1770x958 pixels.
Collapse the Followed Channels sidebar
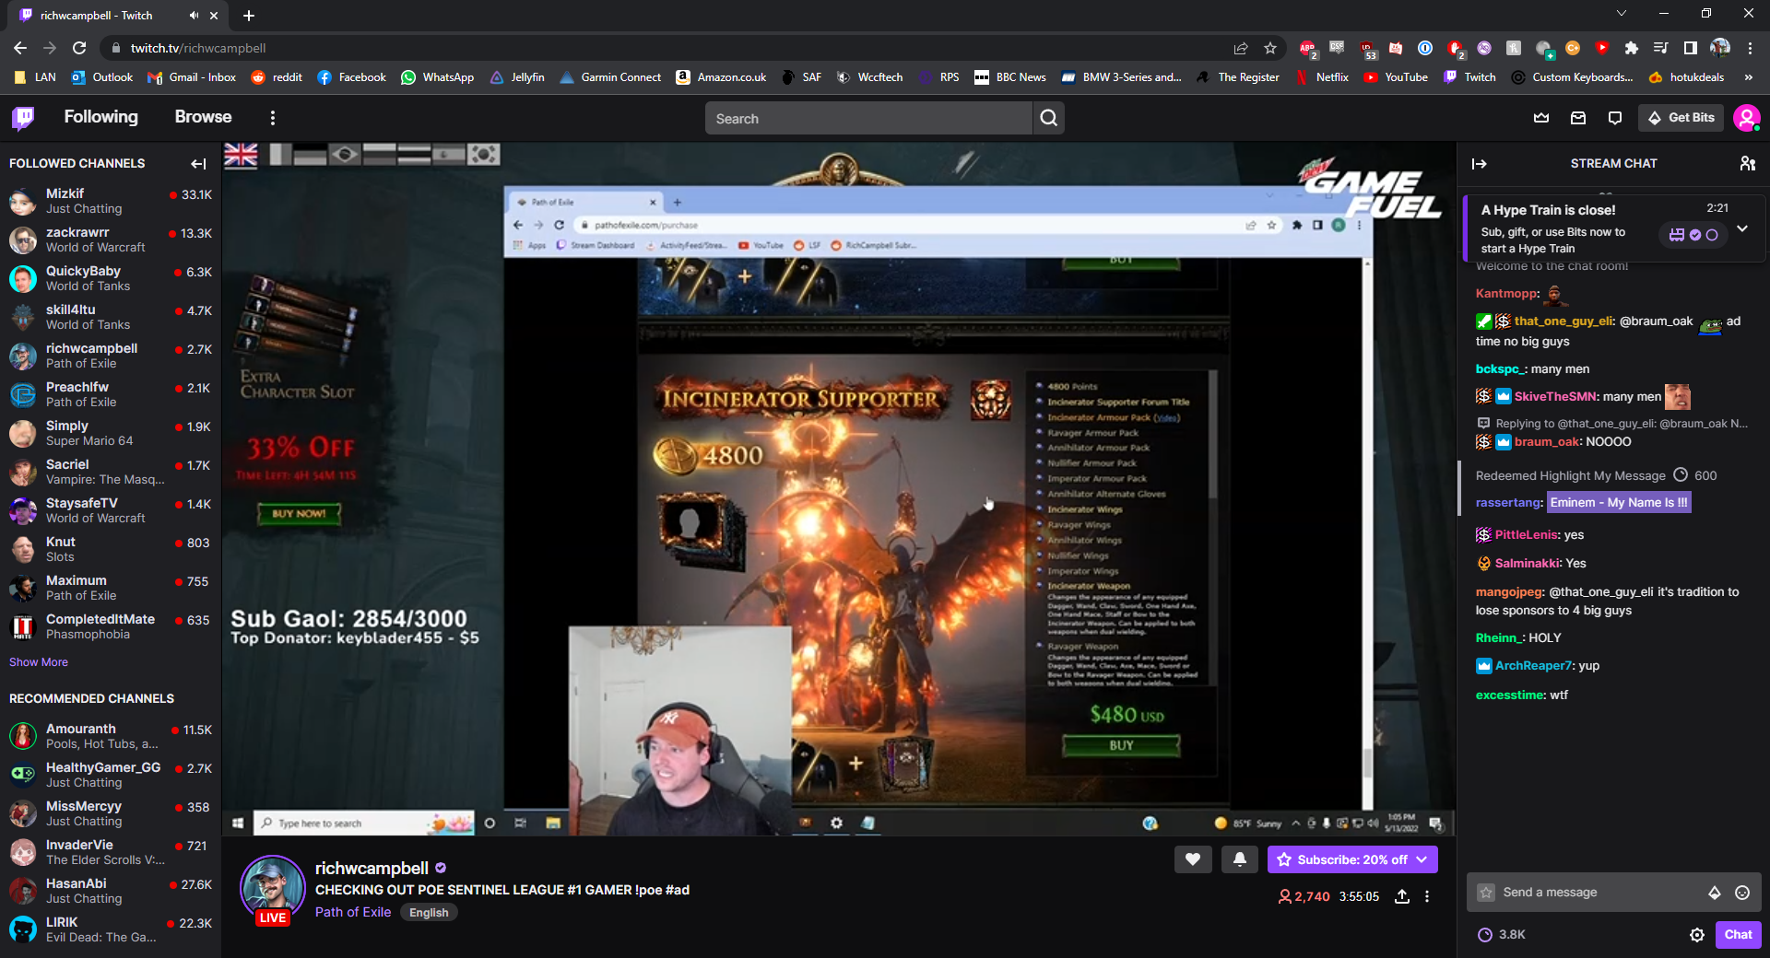point(198,164)
